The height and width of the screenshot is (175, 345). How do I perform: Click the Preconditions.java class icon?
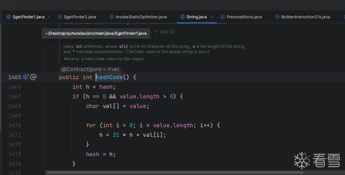[223, 17]
